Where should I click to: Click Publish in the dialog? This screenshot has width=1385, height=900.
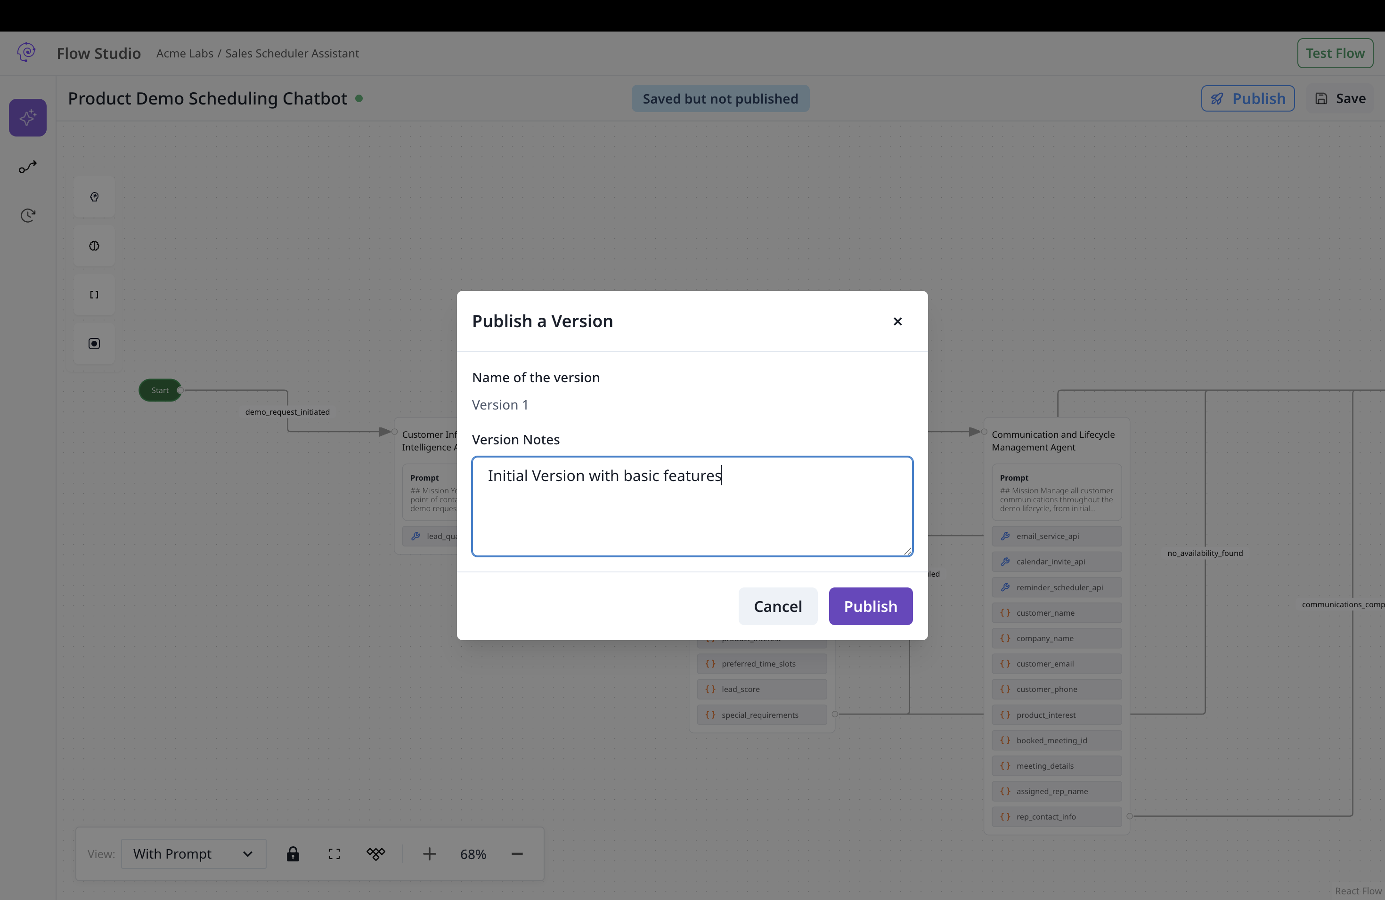[x=870, y=606]
